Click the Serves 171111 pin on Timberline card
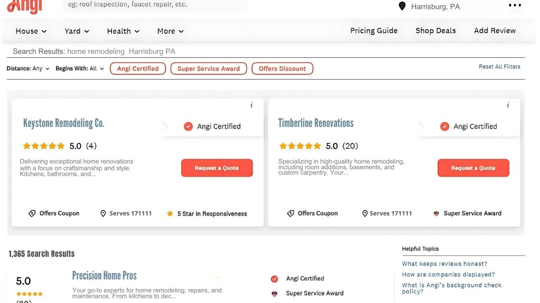The image size is (540, 303). pos(365,214)
